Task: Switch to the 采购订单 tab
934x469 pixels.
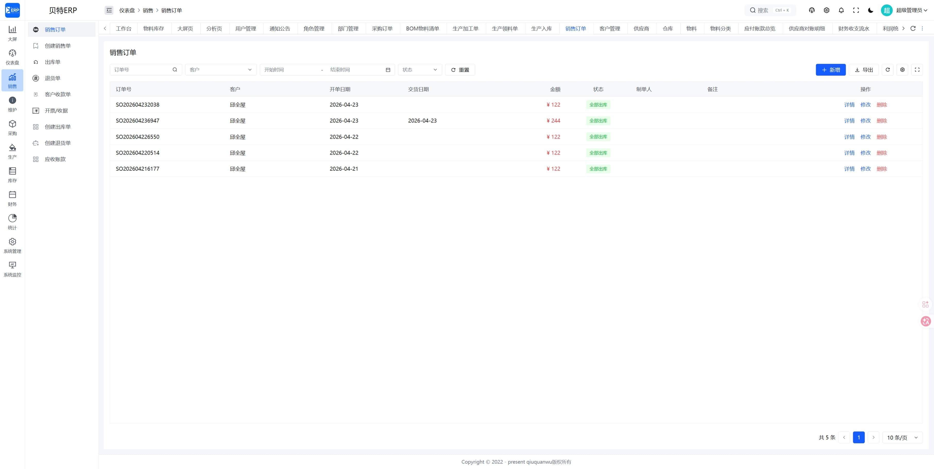Action: [382, 29]
